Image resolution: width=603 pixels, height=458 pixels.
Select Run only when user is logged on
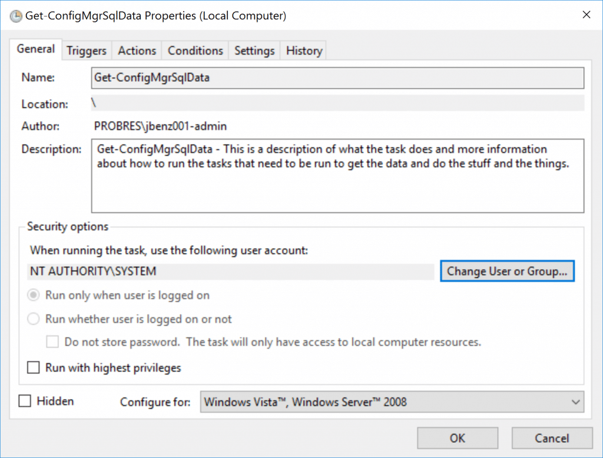coord(34,295)
